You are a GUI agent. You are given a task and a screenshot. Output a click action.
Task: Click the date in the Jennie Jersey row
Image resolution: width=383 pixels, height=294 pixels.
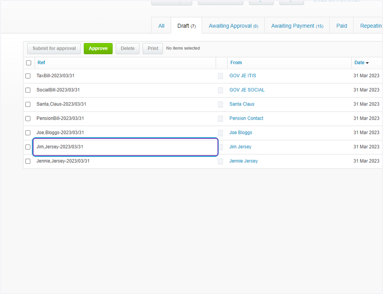(366, 161)
